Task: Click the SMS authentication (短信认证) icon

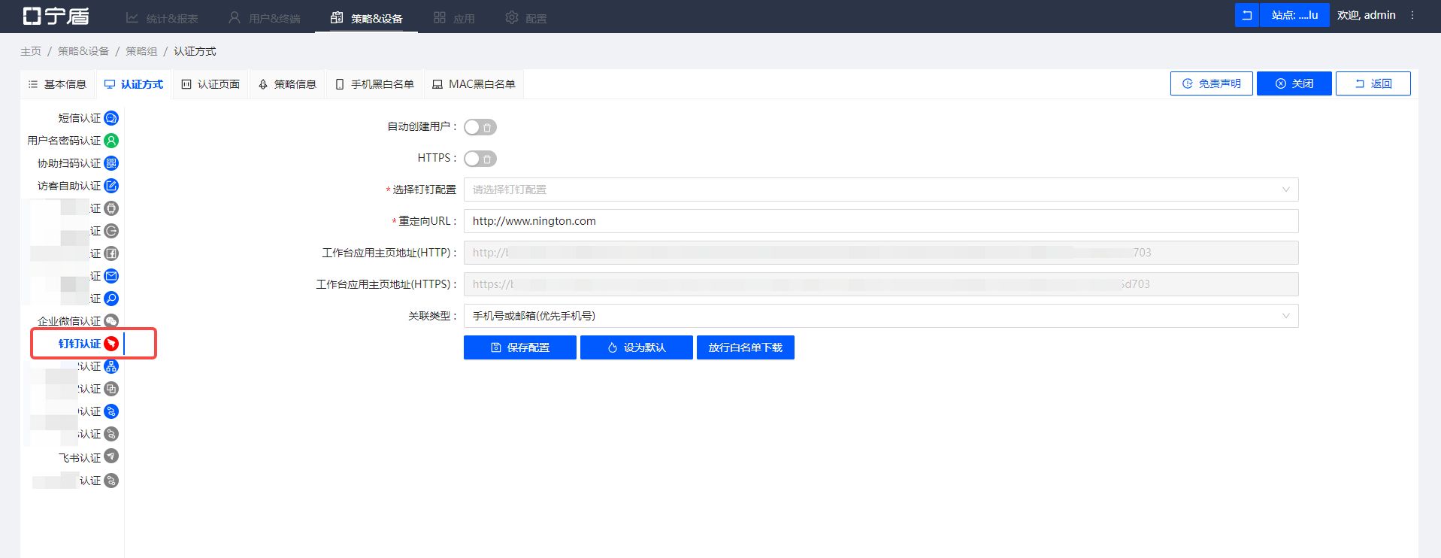Action: pyautogui.click(x=111, y=118)
